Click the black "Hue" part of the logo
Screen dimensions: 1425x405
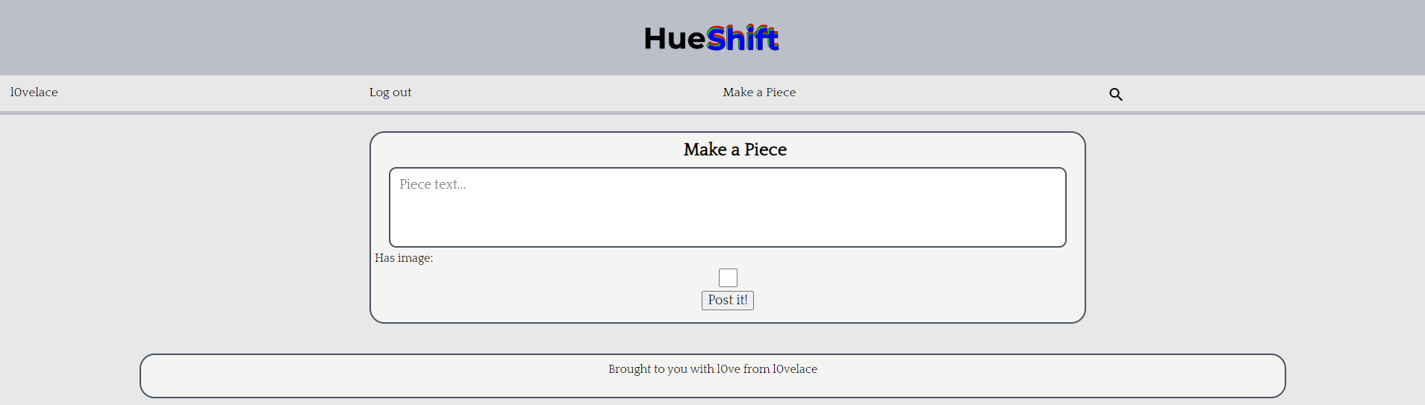675,39
